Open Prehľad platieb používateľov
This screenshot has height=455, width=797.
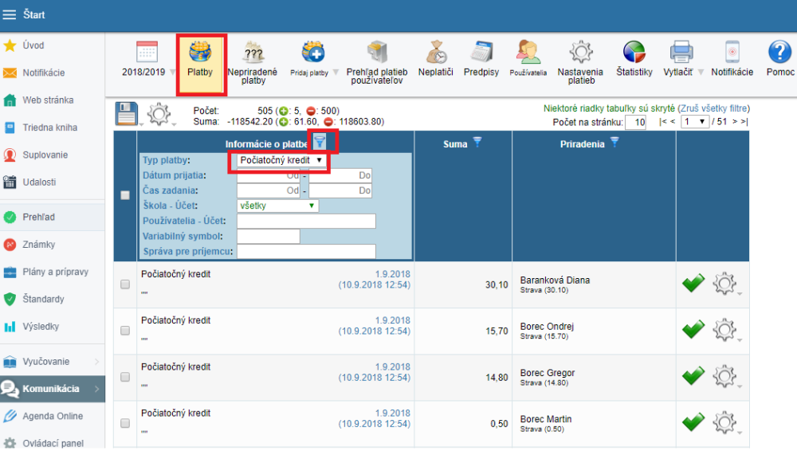click(x=377, y=64)
